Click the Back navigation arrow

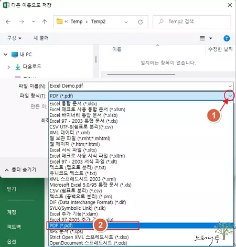coord(8,22)
